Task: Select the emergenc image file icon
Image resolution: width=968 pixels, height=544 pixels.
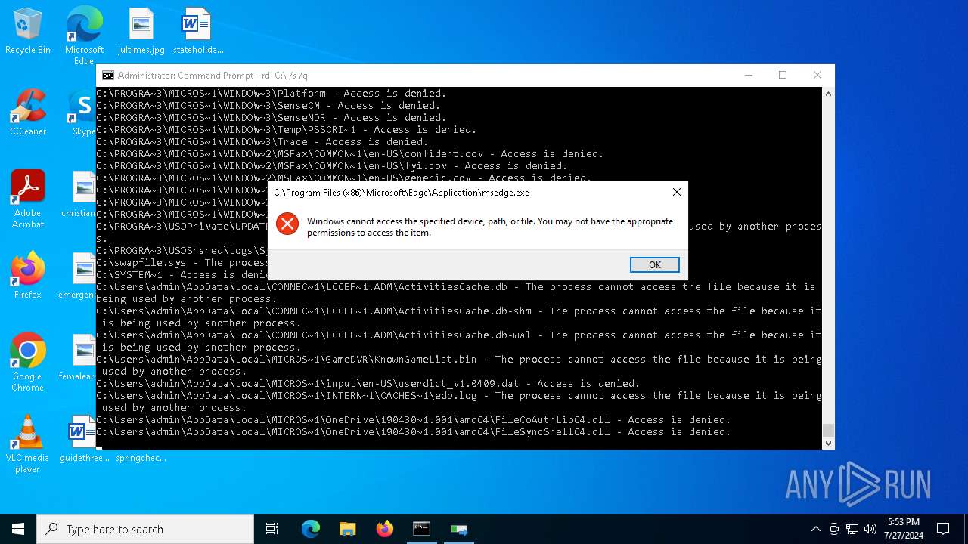Action: pyautogui.click(x=79, y=277)
